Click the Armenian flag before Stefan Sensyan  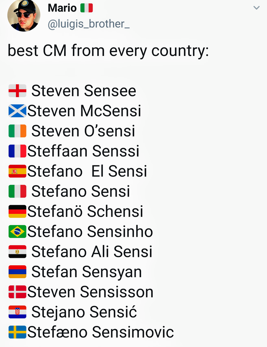[x=17, y=272]
